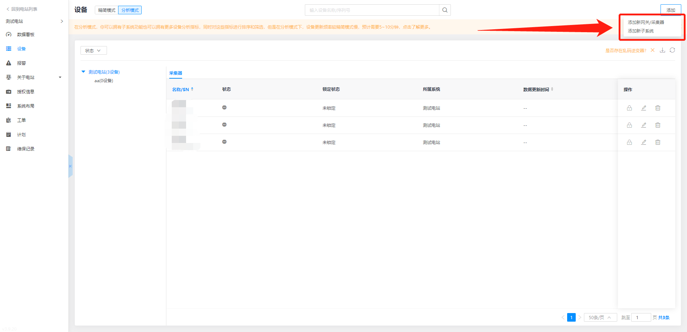The image size is (687, 332).
Task: Delete the third device row
Action: [658, 142]
